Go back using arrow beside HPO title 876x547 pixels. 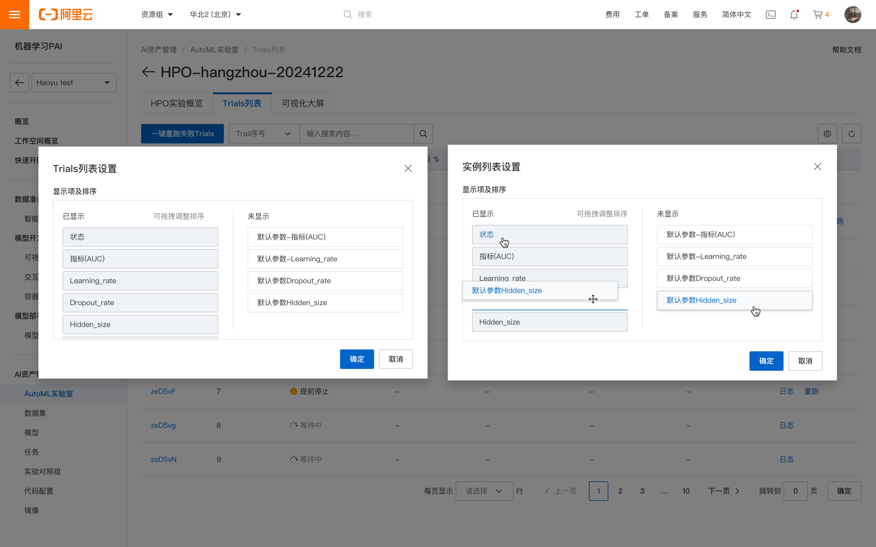coord(148,72)
